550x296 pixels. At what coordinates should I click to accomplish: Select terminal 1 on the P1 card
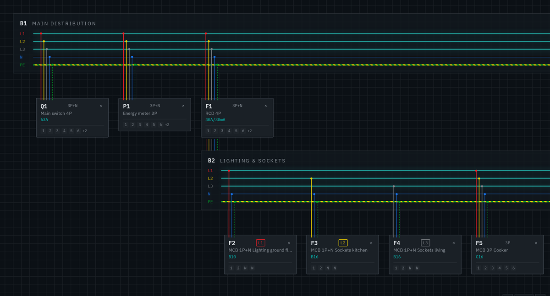126,124
